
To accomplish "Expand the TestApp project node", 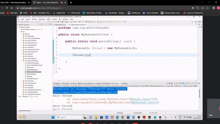I will pos(18,96).
